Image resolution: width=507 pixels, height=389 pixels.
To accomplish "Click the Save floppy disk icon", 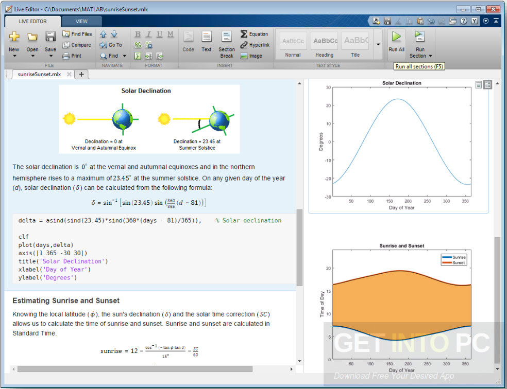I will pyautogui.click(x=50, y=37).
